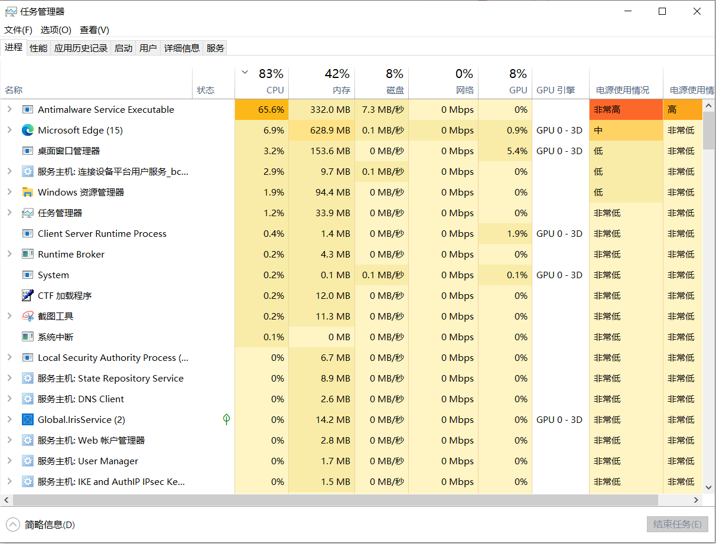716x544 pixels.
Task: Expand the DNS Client service host
Action: tap(9, 399)
